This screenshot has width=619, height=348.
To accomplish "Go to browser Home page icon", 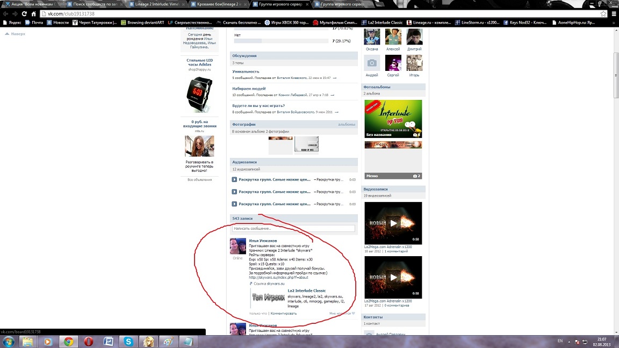I will (x=33, y=14).
